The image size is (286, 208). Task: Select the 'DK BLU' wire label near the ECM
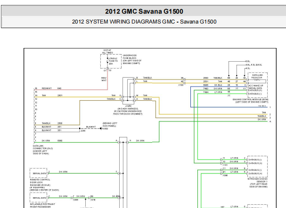tap(218, 85)
